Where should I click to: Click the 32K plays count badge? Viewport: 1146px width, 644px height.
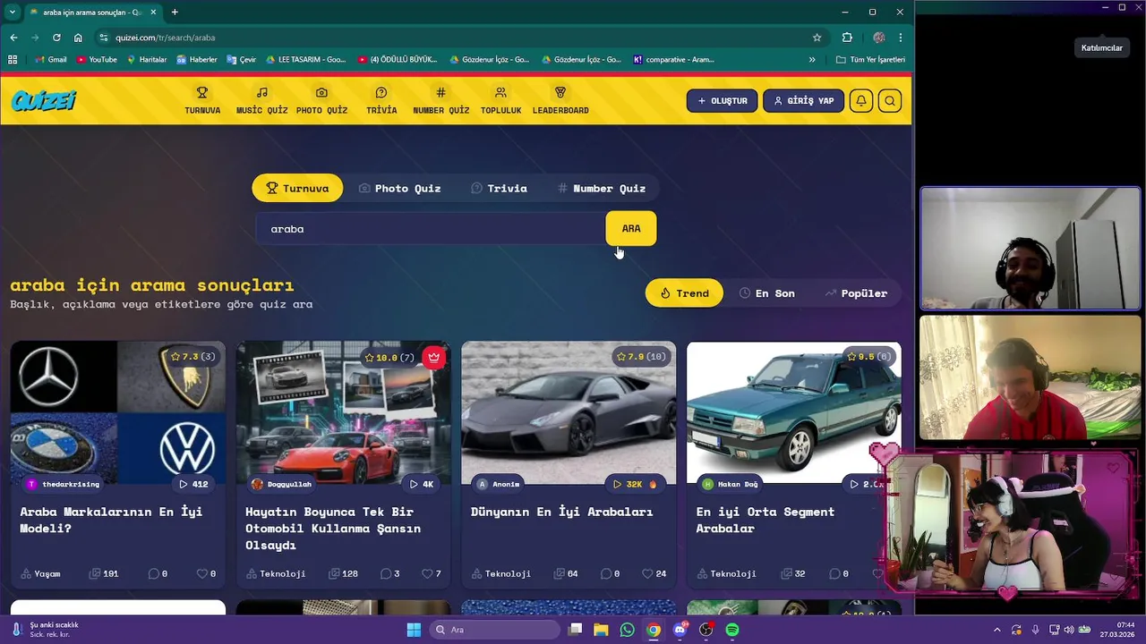tap(634, 484)
